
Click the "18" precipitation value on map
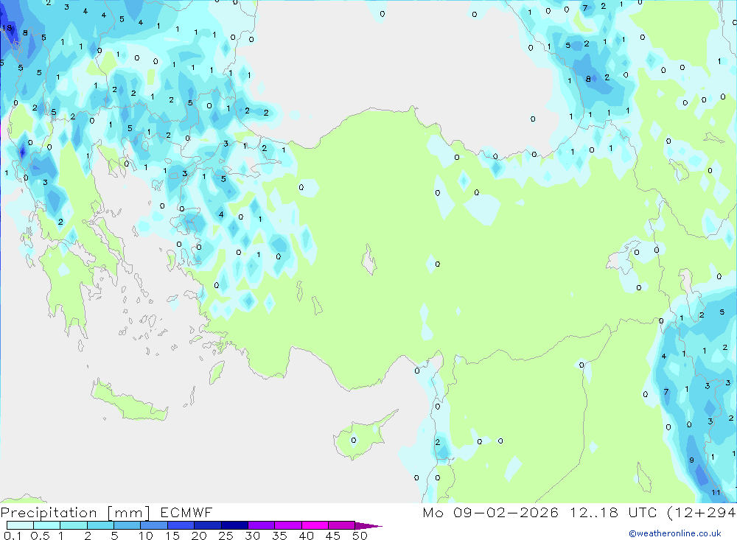[7, 28]
